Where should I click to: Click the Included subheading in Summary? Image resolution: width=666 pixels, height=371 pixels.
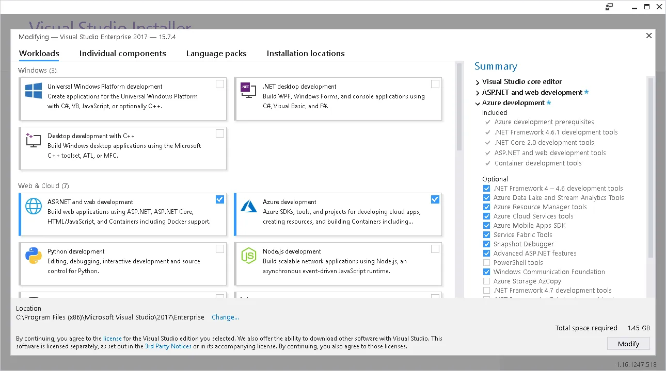tap(495, 113)
